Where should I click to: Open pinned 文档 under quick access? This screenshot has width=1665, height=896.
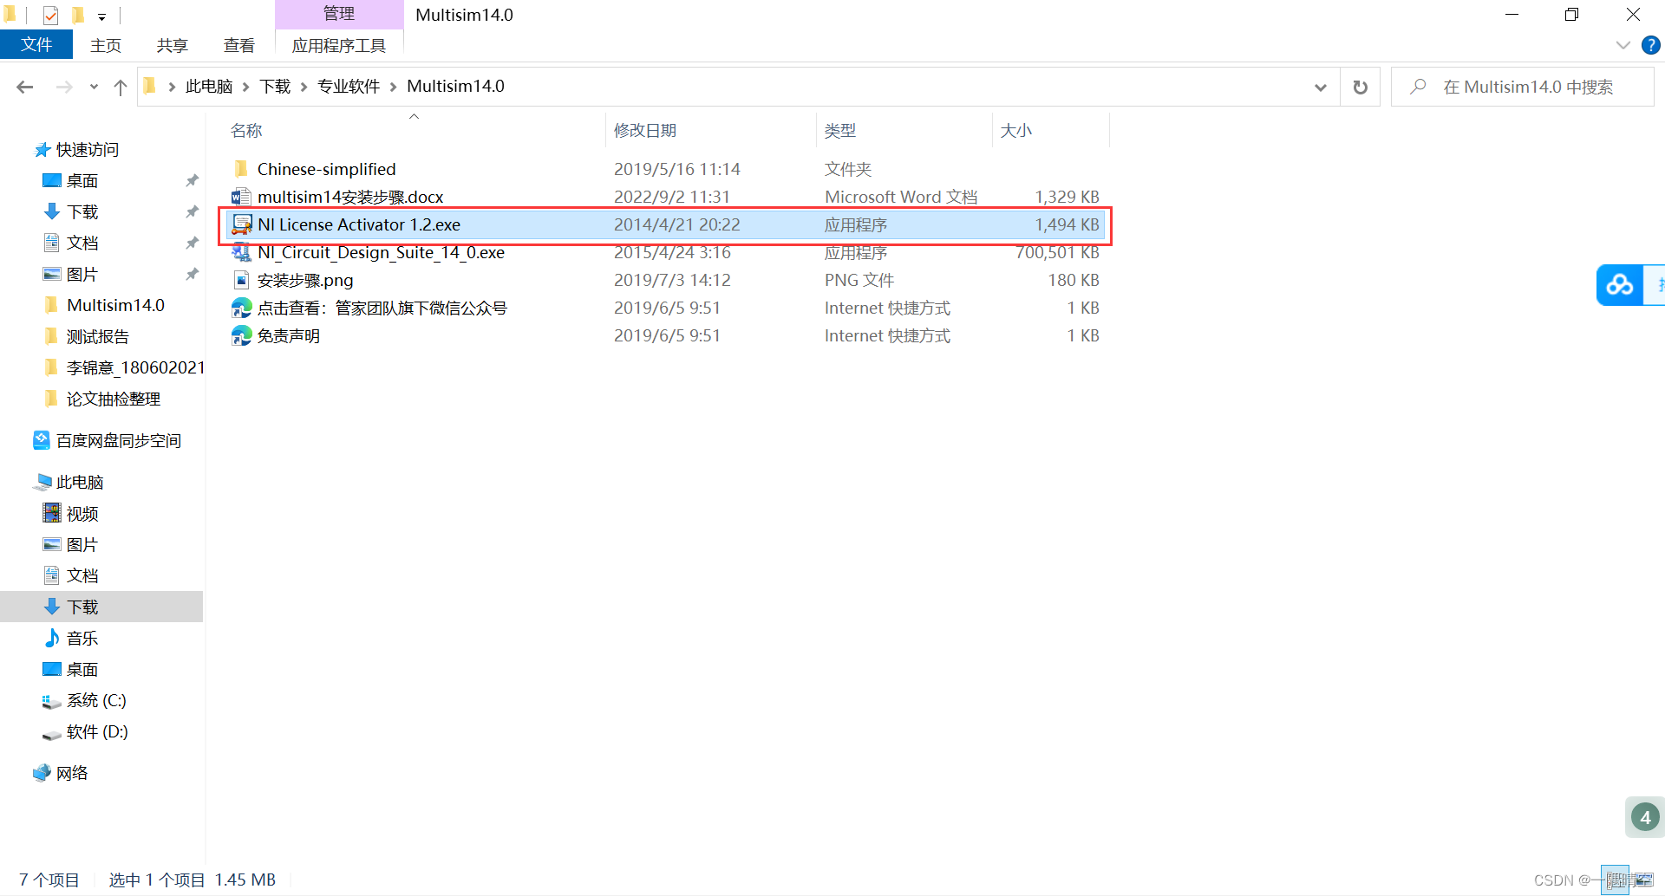(x=71, y=243)
